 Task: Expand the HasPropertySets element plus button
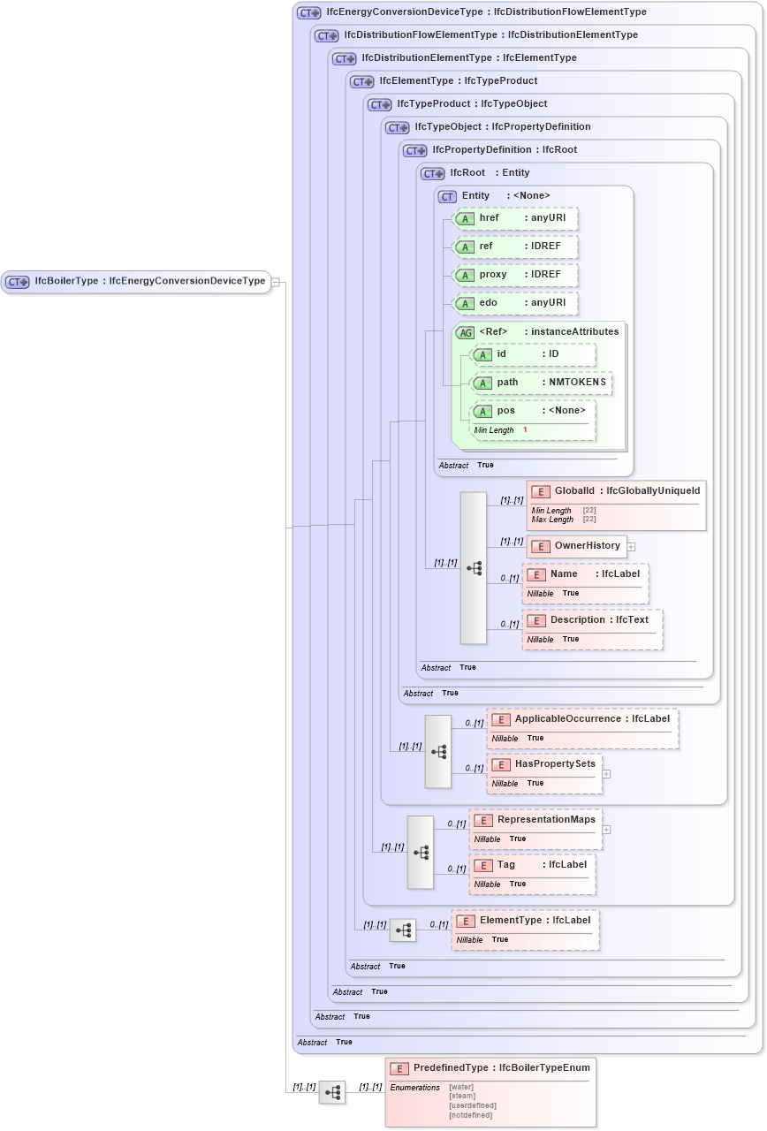coord(606,775)
